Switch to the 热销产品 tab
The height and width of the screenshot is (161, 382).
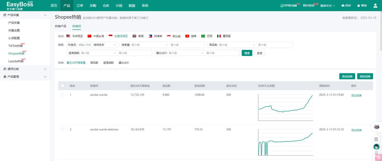(x=60, y=26)
